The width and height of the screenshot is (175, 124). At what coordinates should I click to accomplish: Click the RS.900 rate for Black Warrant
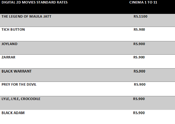point(139,71)
